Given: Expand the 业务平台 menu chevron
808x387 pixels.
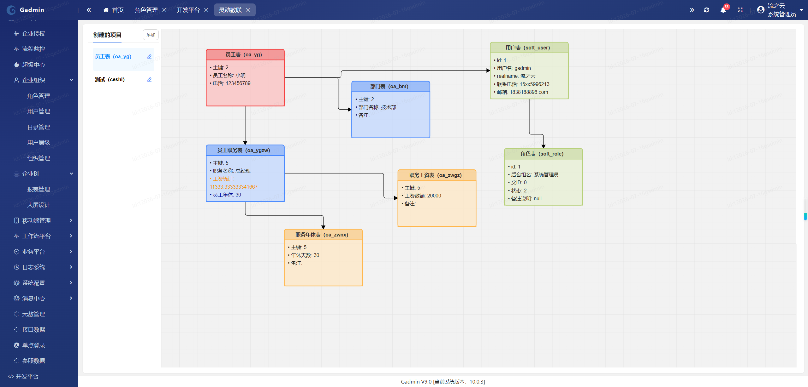Looking at the screenshot, I should (x=71, y=252).
